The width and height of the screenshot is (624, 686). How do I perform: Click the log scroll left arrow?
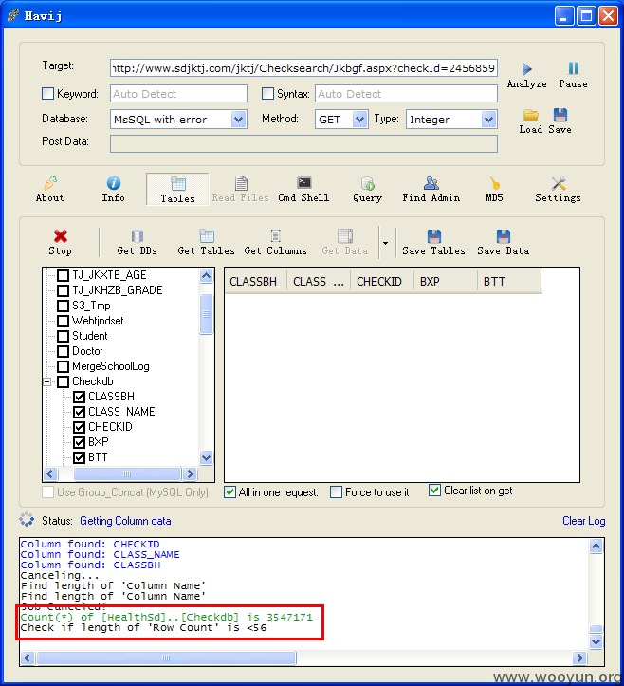click(x=28, y=658)
